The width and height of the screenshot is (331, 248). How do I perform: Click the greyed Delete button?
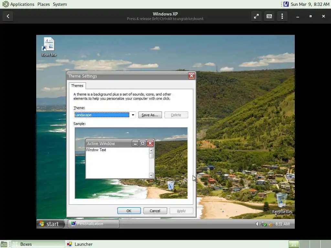pyautogui.click(x=176, y=115)
